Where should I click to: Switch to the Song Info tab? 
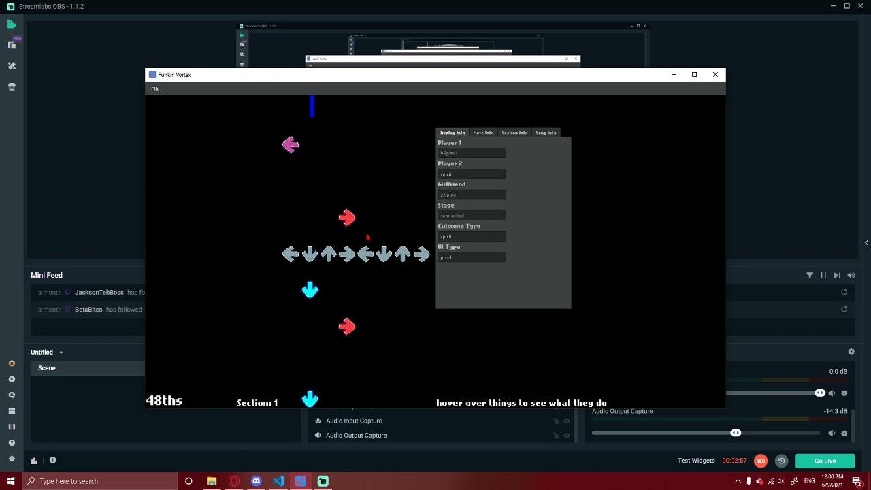pyautogui.click(x=546, y=133)
